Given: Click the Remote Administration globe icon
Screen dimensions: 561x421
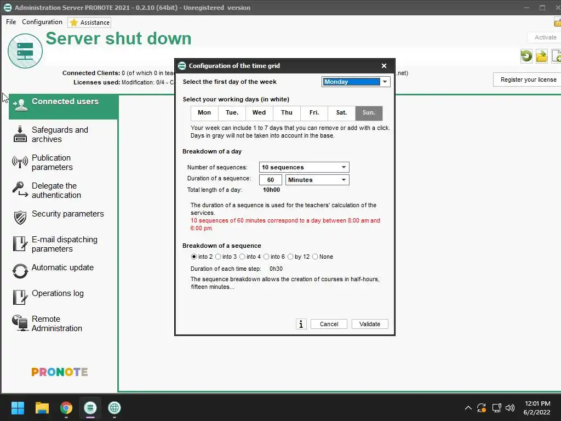Looking at the screenshot, I should coord(20,323).
